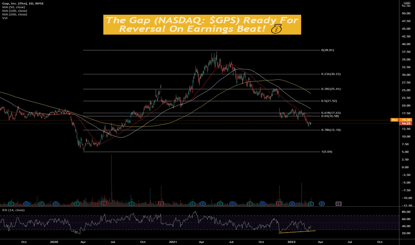Open the green earnings marker near August 2019
Image resolution: width=415 pixels, height=245 pixels.
[11, 204]
